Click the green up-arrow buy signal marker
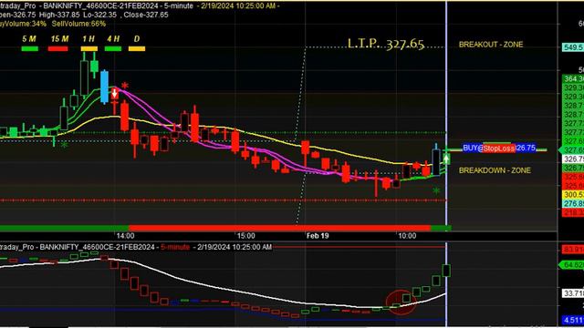The height and width of the screenshot is (328, 584). click(446, 159)
